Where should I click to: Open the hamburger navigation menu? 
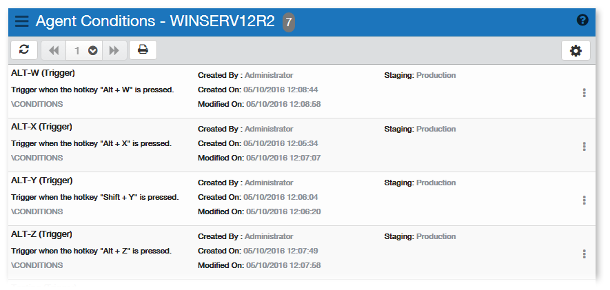(x=22, y=21)
